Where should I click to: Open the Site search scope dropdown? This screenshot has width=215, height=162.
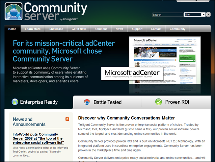coord(204,15)
